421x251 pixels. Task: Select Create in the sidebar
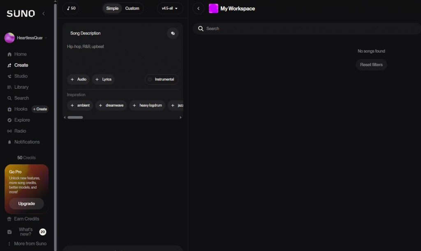click(21, 65)
